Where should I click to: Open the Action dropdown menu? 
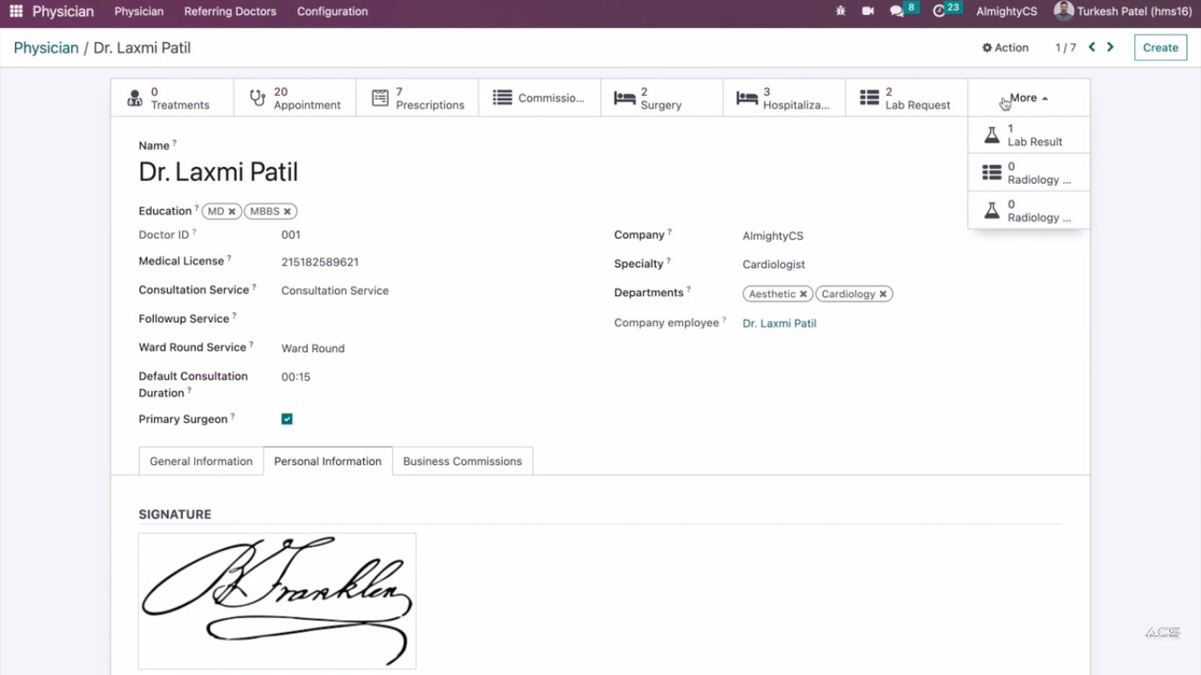point(1005,47)
